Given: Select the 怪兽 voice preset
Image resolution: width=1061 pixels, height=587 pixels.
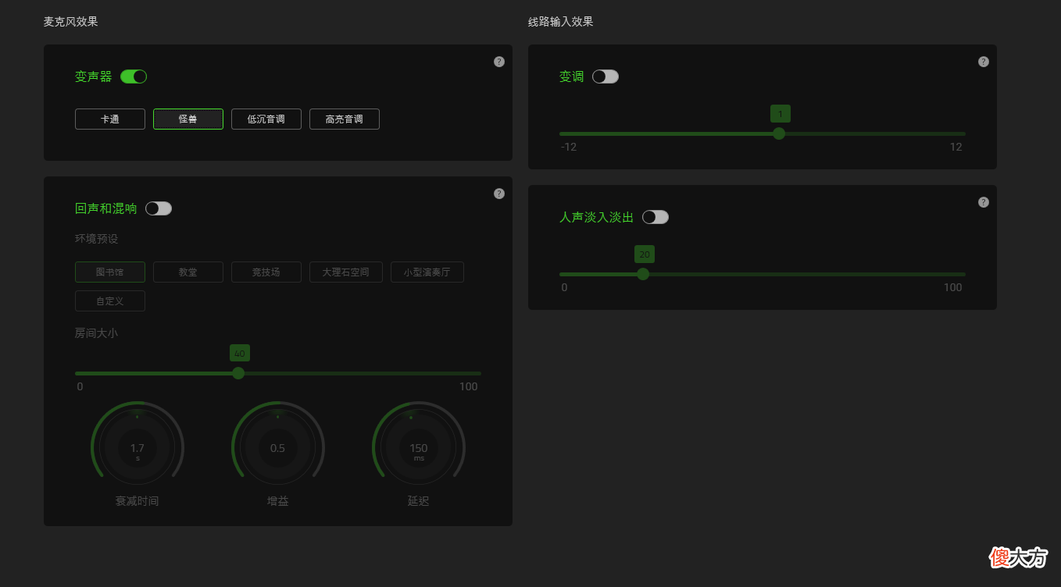Looking at the screenshot, I should click(188, 119).
